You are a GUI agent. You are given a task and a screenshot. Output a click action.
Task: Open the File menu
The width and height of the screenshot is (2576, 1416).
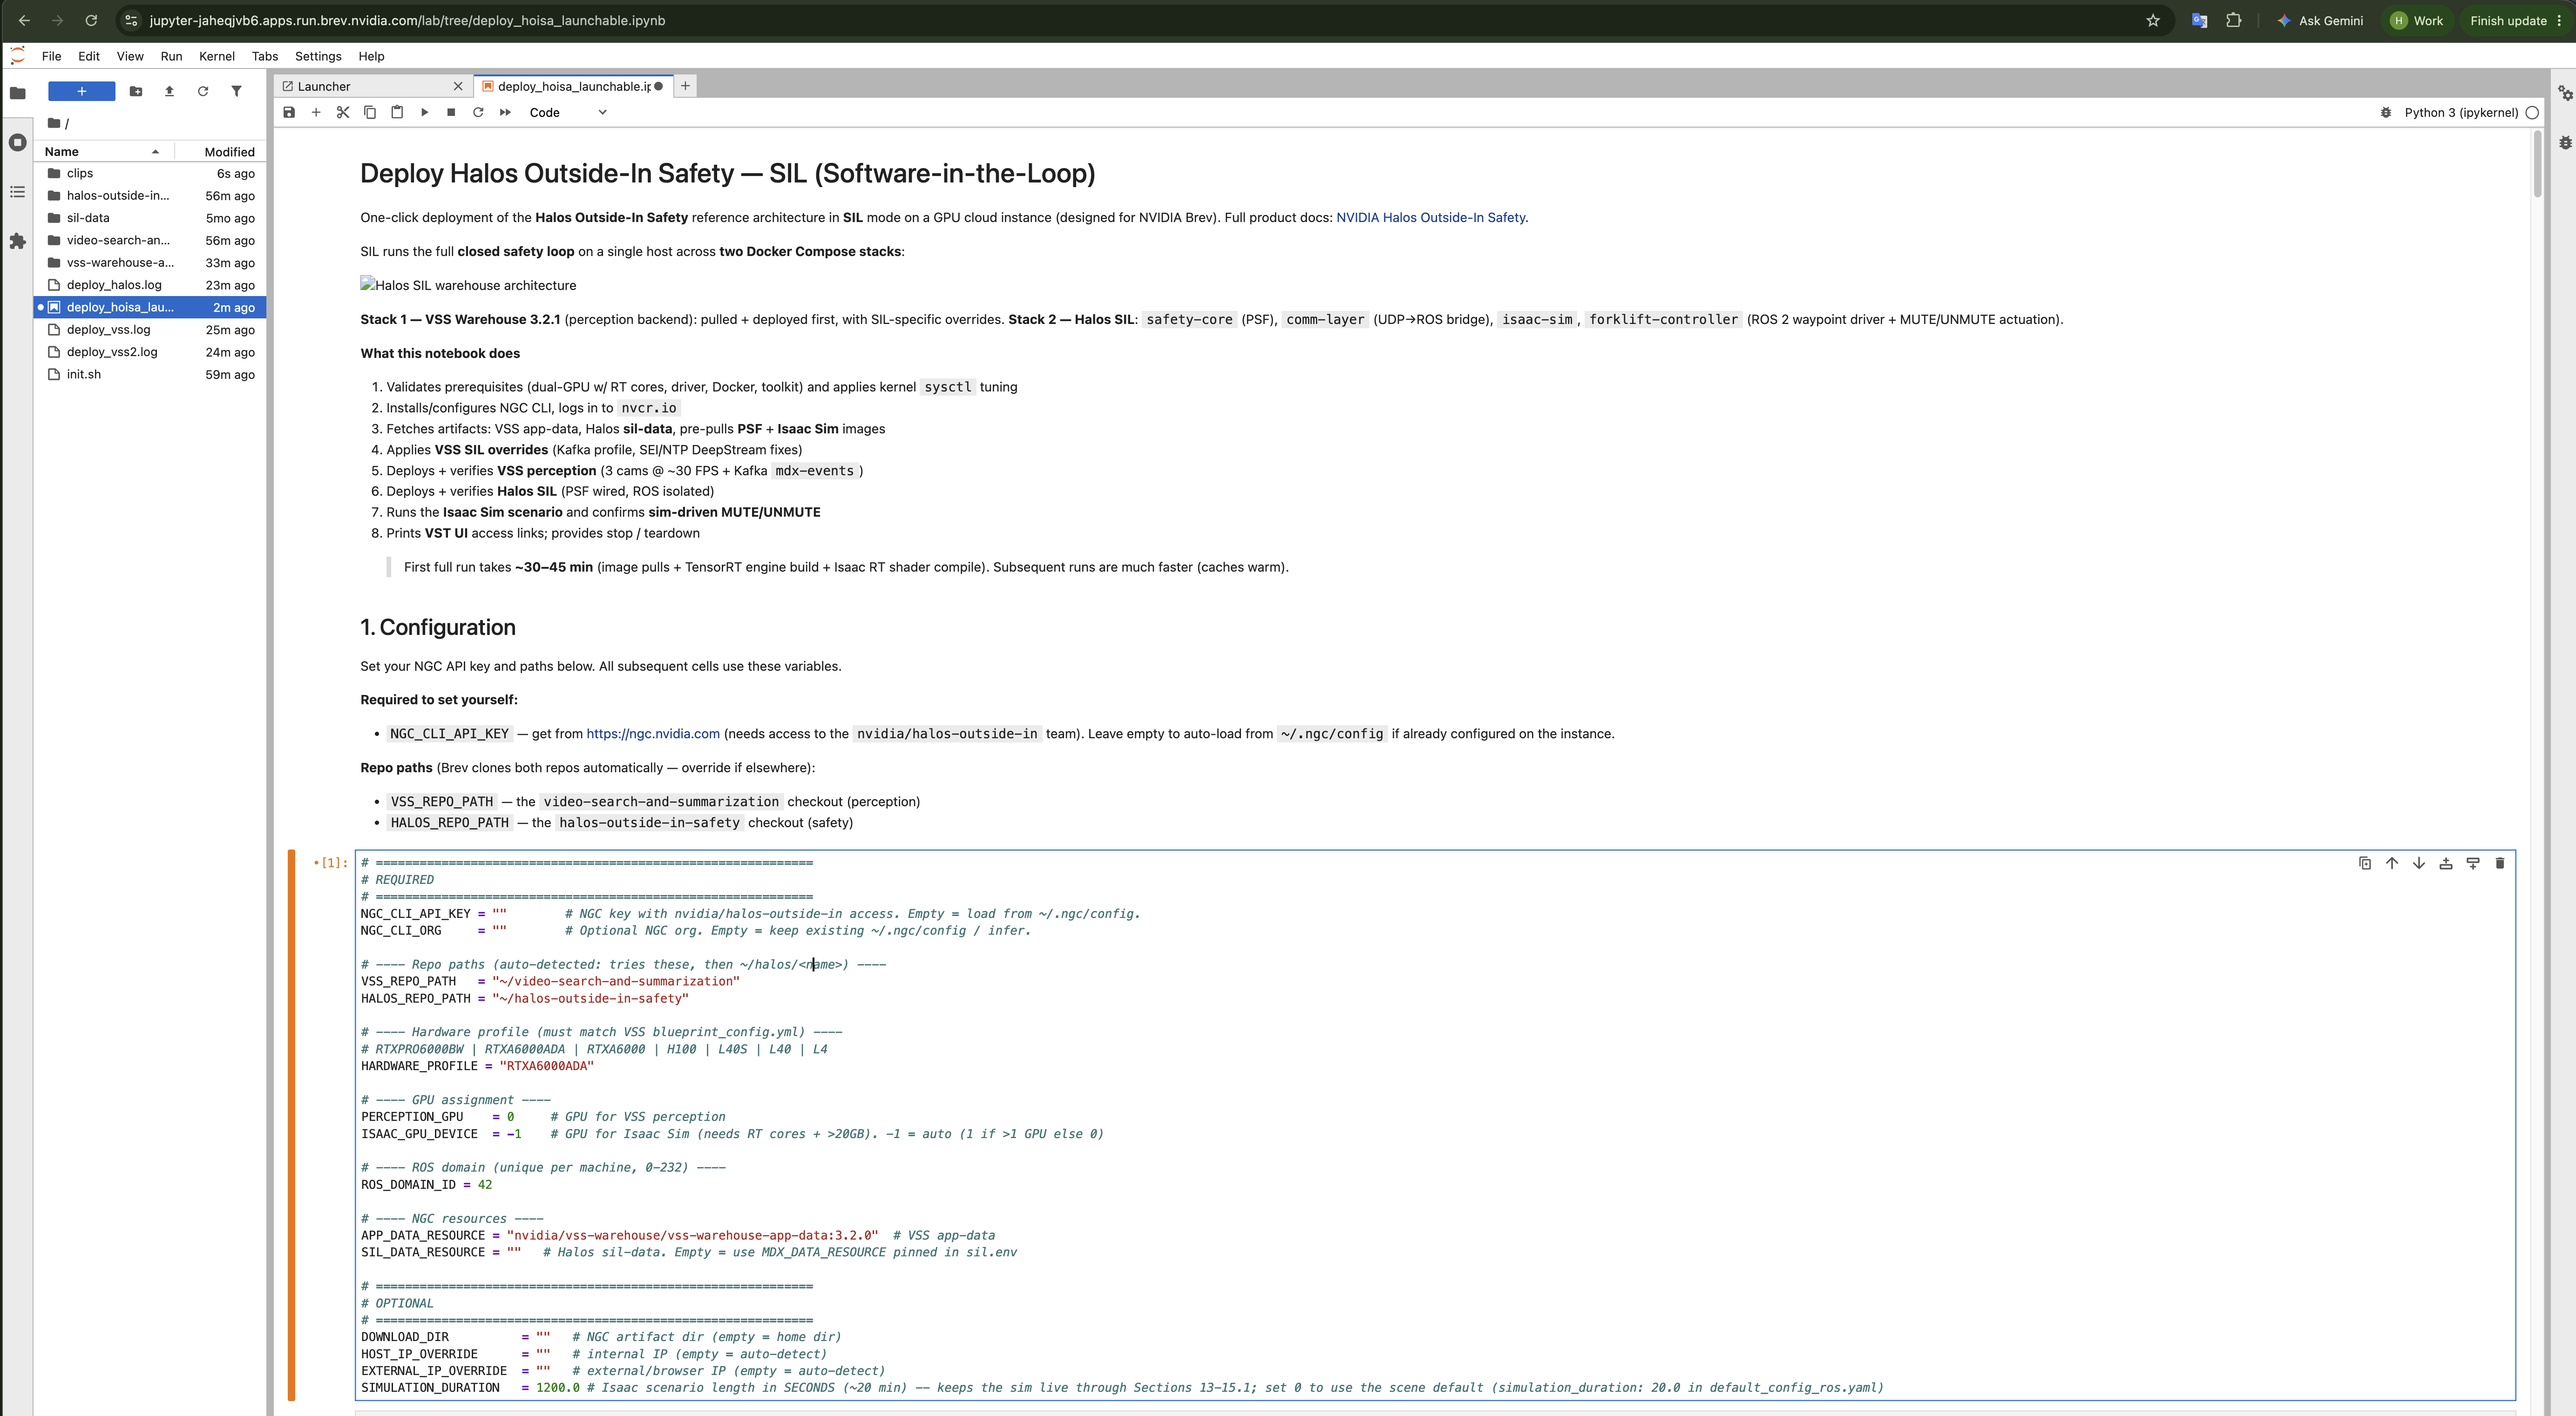(52, 57)
